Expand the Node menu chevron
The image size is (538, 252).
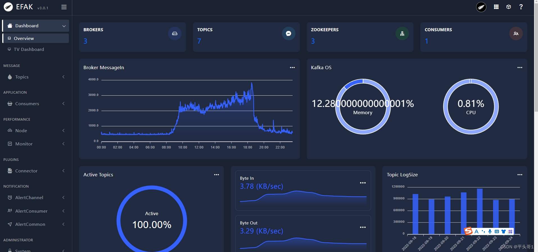[64, 130]
